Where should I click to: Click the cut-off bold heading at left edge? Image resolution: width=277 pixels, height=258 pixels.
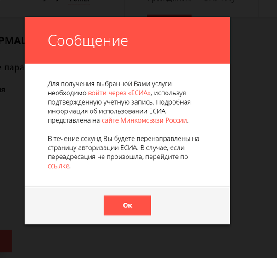pos(9,41)
